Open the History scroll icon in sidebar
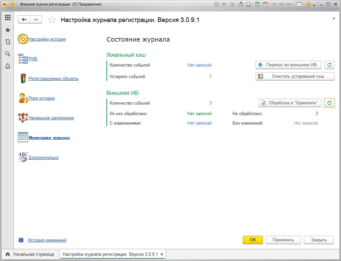Image resolution: width=341 pixels, height=261 pixels. coord(8,42)
